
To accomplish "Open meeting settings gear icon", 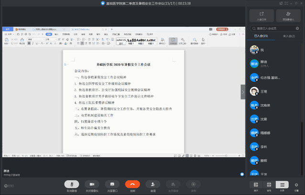I will click(296, 185).
